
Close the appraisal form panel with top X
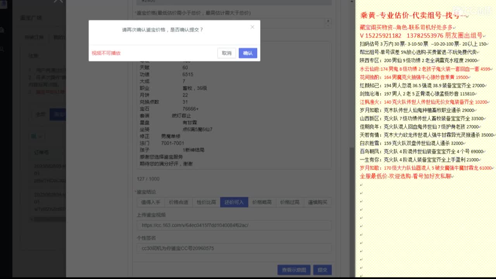point(58,1)
